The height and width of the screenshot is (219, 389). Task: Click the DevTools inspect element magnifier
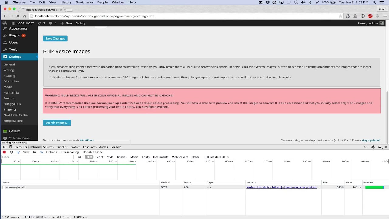click(x=5, y=147)
